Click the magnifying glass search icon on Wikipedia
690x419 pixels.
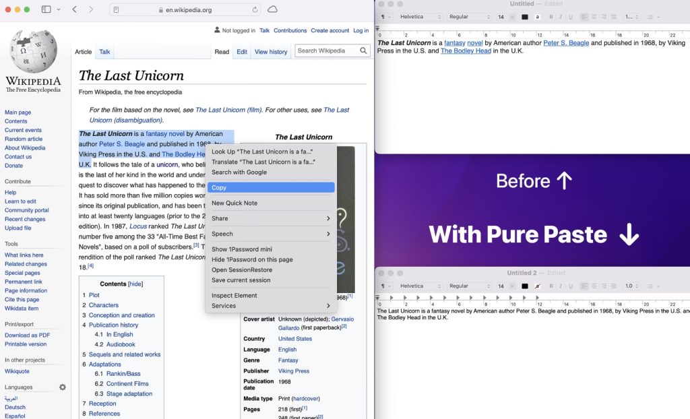click(363, 51)
